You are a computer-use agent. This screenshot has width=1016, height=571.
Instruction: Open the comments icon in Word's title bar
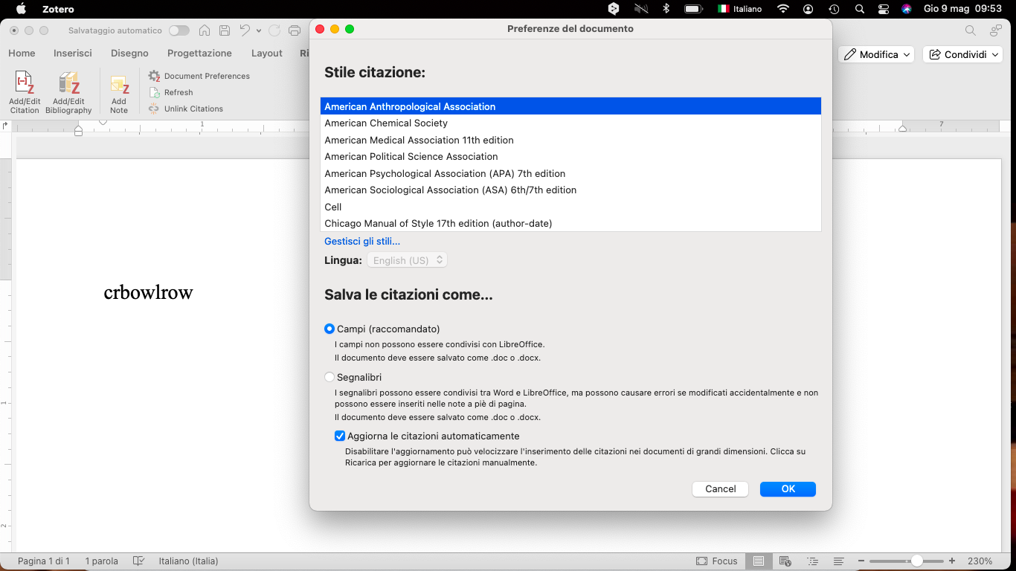point(995,30)
